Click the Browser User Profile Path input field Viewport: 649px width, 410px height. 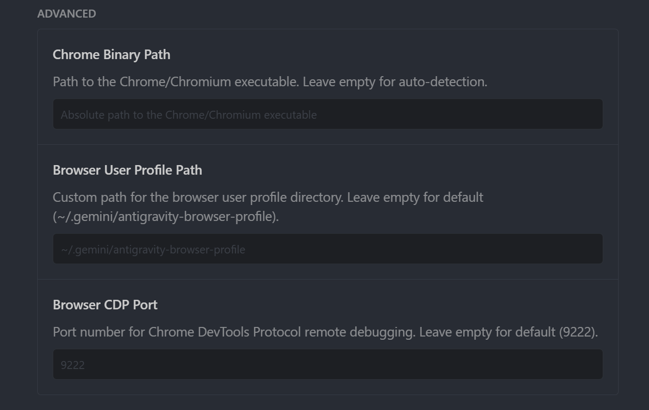pos(327,249)
